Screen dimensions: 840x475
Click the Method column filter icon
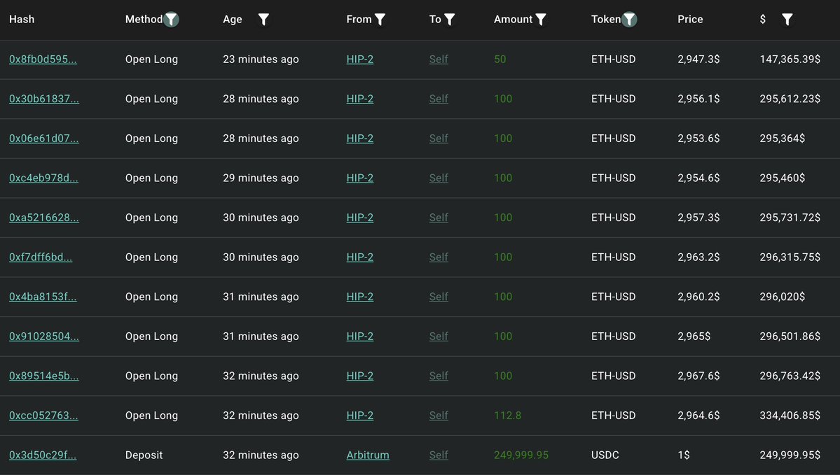[x=171, y=20]
